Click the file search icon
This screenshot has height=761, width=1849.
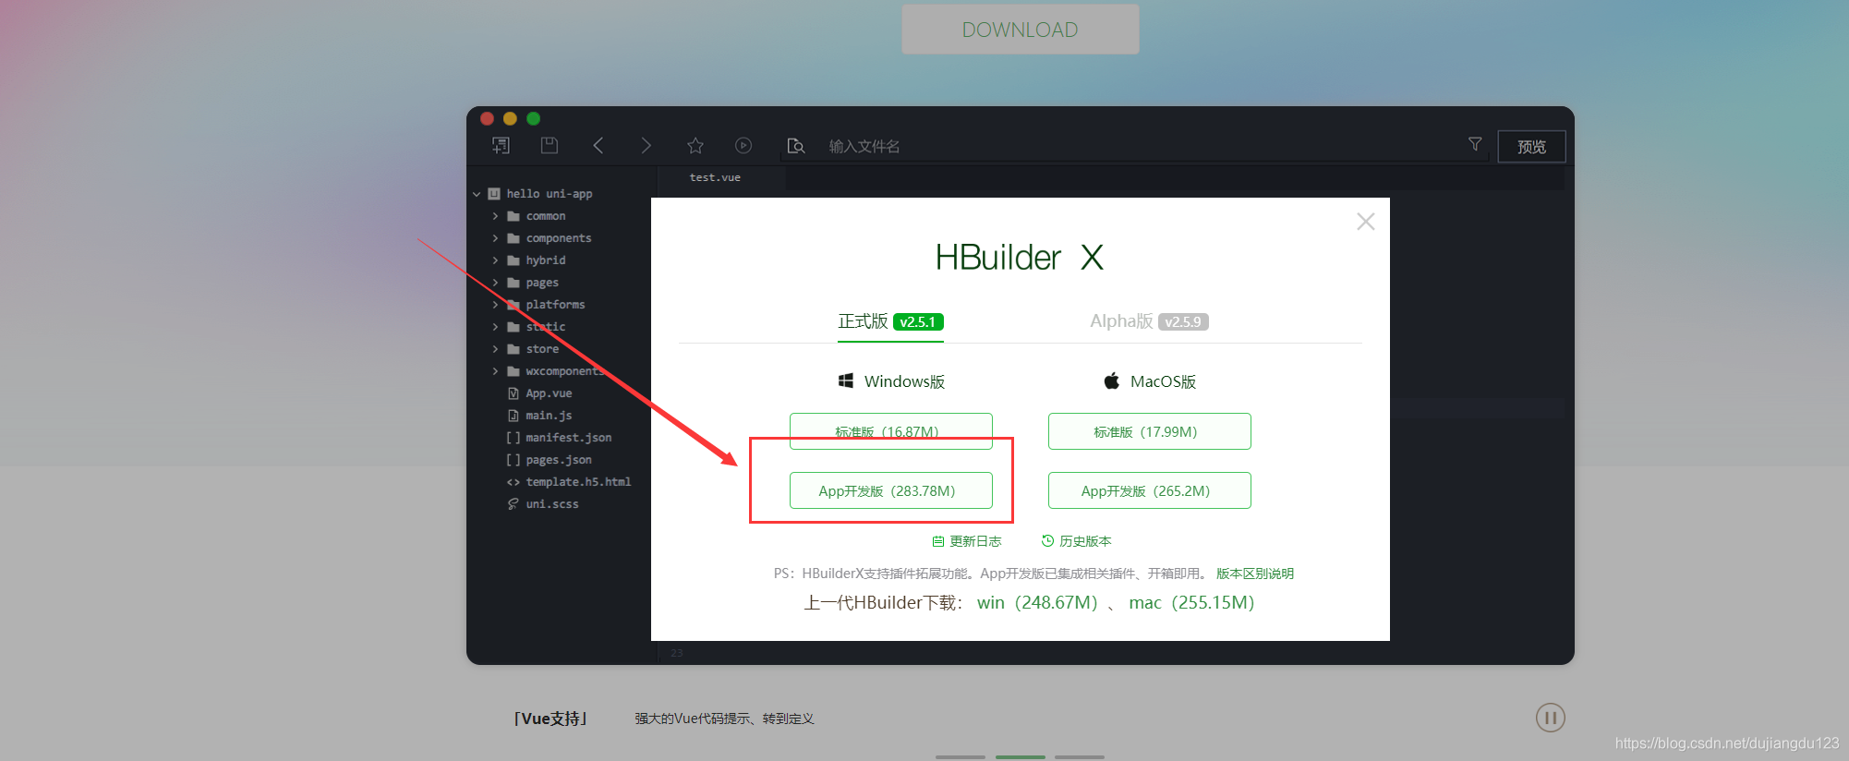coord(795,146)
